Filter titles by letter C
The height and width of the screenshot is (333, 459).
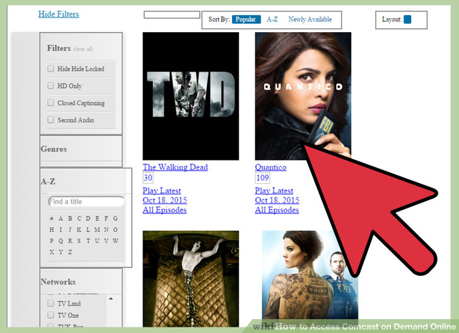click(x=79, y=218)
